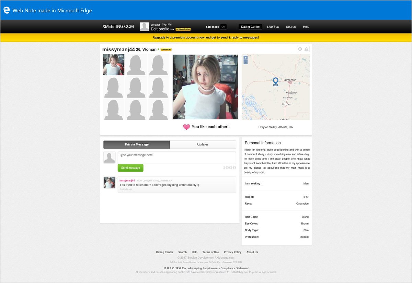
Task: Open Privacy Policy footer link
Action: pyautogui.click(x=233, y=252)
